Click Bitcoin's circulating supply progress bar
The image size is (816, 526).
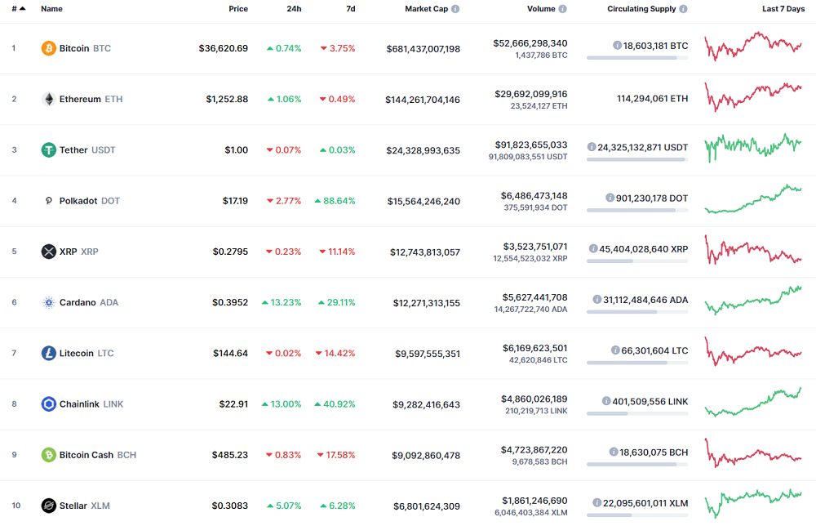click(636, 58)
